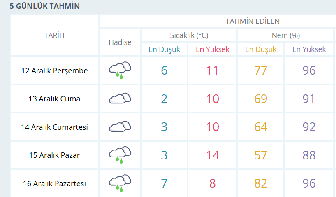
Task: Click the highest temperature value 14 on Pazar
Action: (213, 155)
